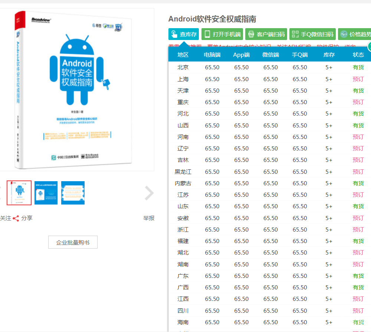Open the 价格趋势 price trend button
371x332 pixels.
tap(354, 34)
